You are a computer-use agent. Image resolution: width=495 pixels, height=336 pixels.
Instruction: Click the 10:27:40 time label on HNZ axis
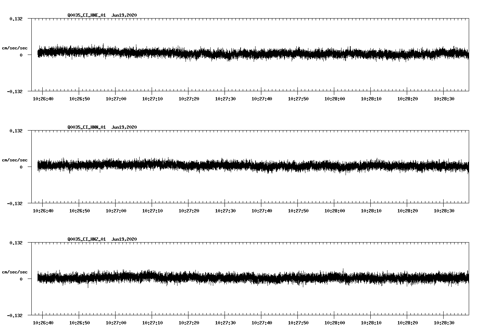pyautogui.click(x=262, y=323)
